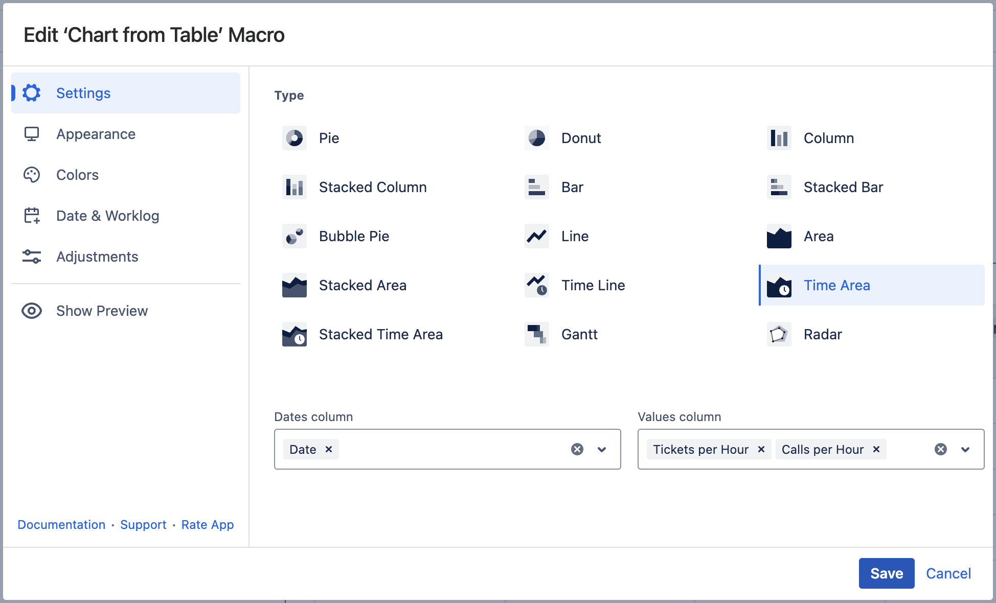
Task: Pick the Radar chart icon
Action: pyautogui.click(x=779, y=334)
